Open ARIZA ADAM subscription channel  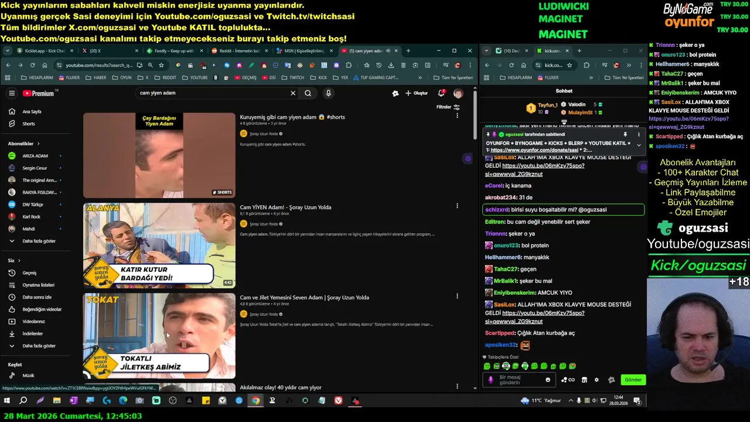34,156
